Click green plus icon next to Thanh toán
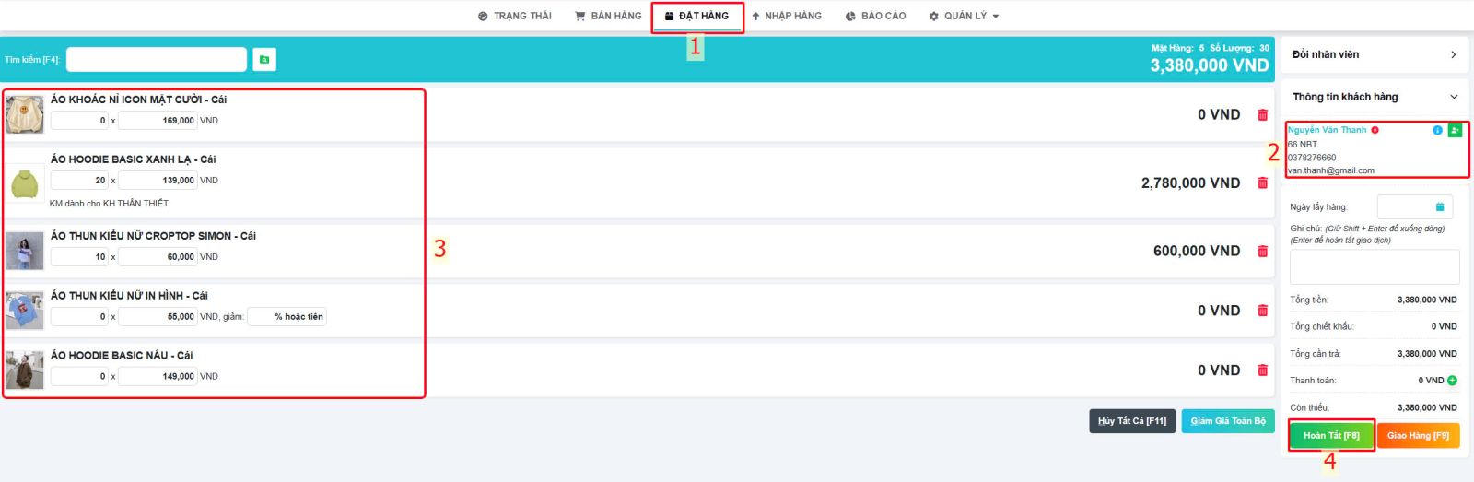The image size is (1474, 482). (1452, 381)
